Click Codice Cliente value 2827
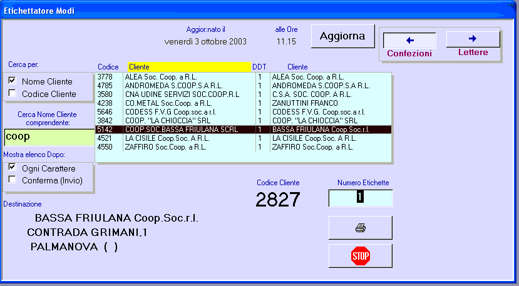Viewport: 519px width, 286px height. pyautogui.click(x=278, y=200)
